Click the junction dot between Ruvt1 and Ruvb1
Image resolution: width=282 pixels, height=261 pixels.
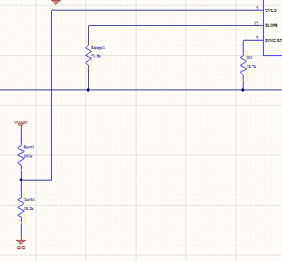[21, 180]
